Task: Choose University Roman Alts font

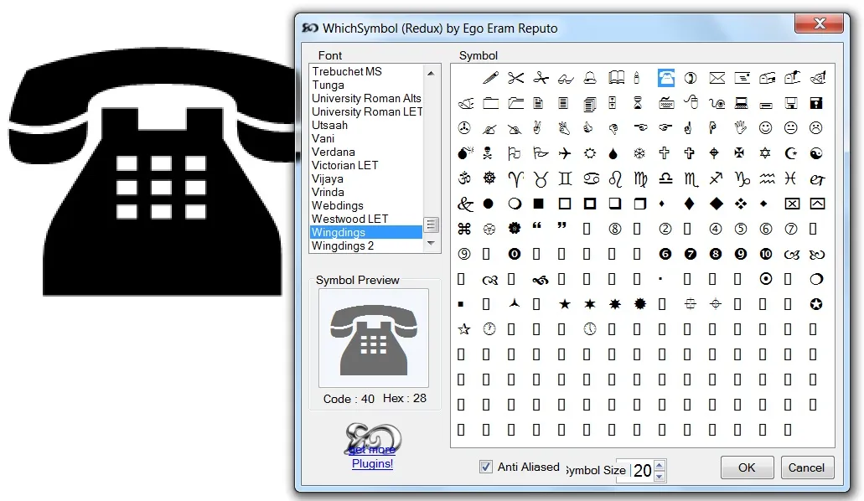Action: [x=366, y=98]
